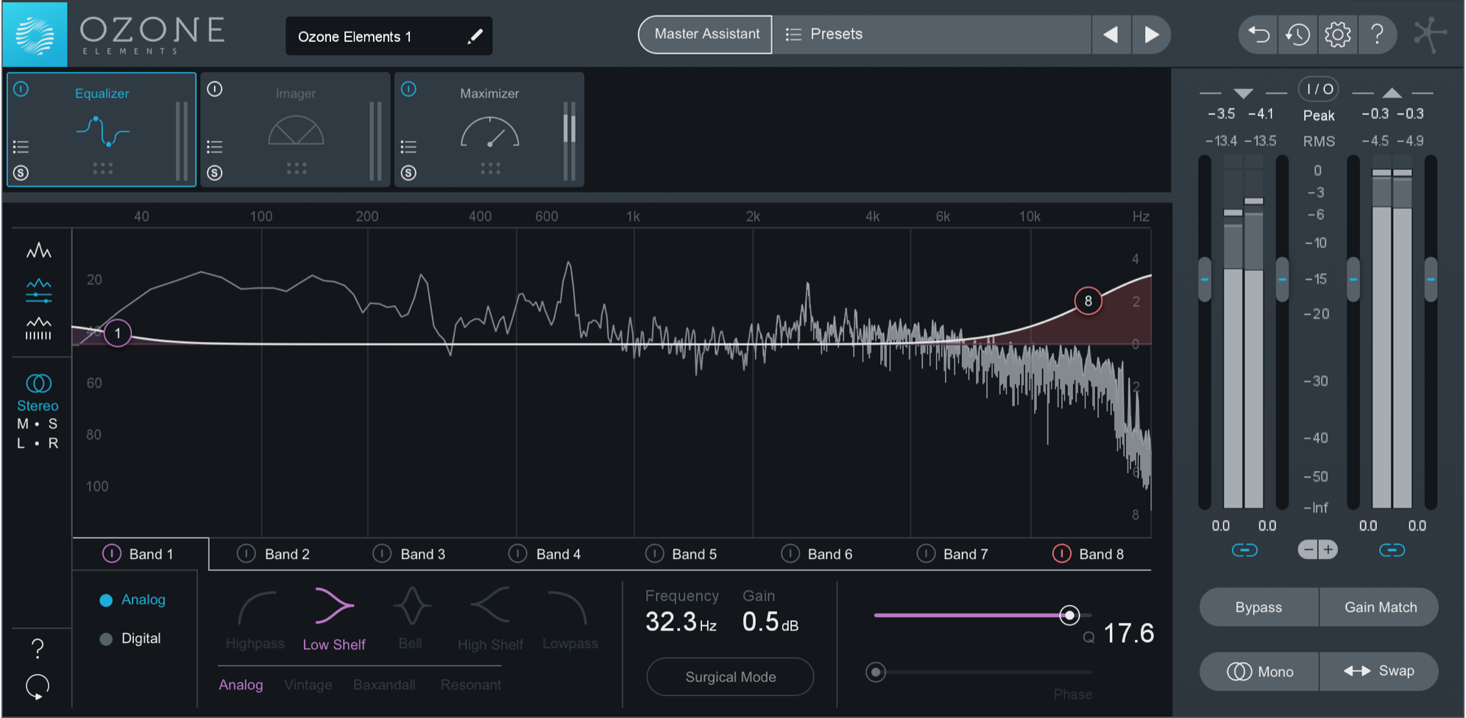Solo the Maximizer module
Image resolution: width=1466 pixels, height=718 pixels.
coord(408,173)
